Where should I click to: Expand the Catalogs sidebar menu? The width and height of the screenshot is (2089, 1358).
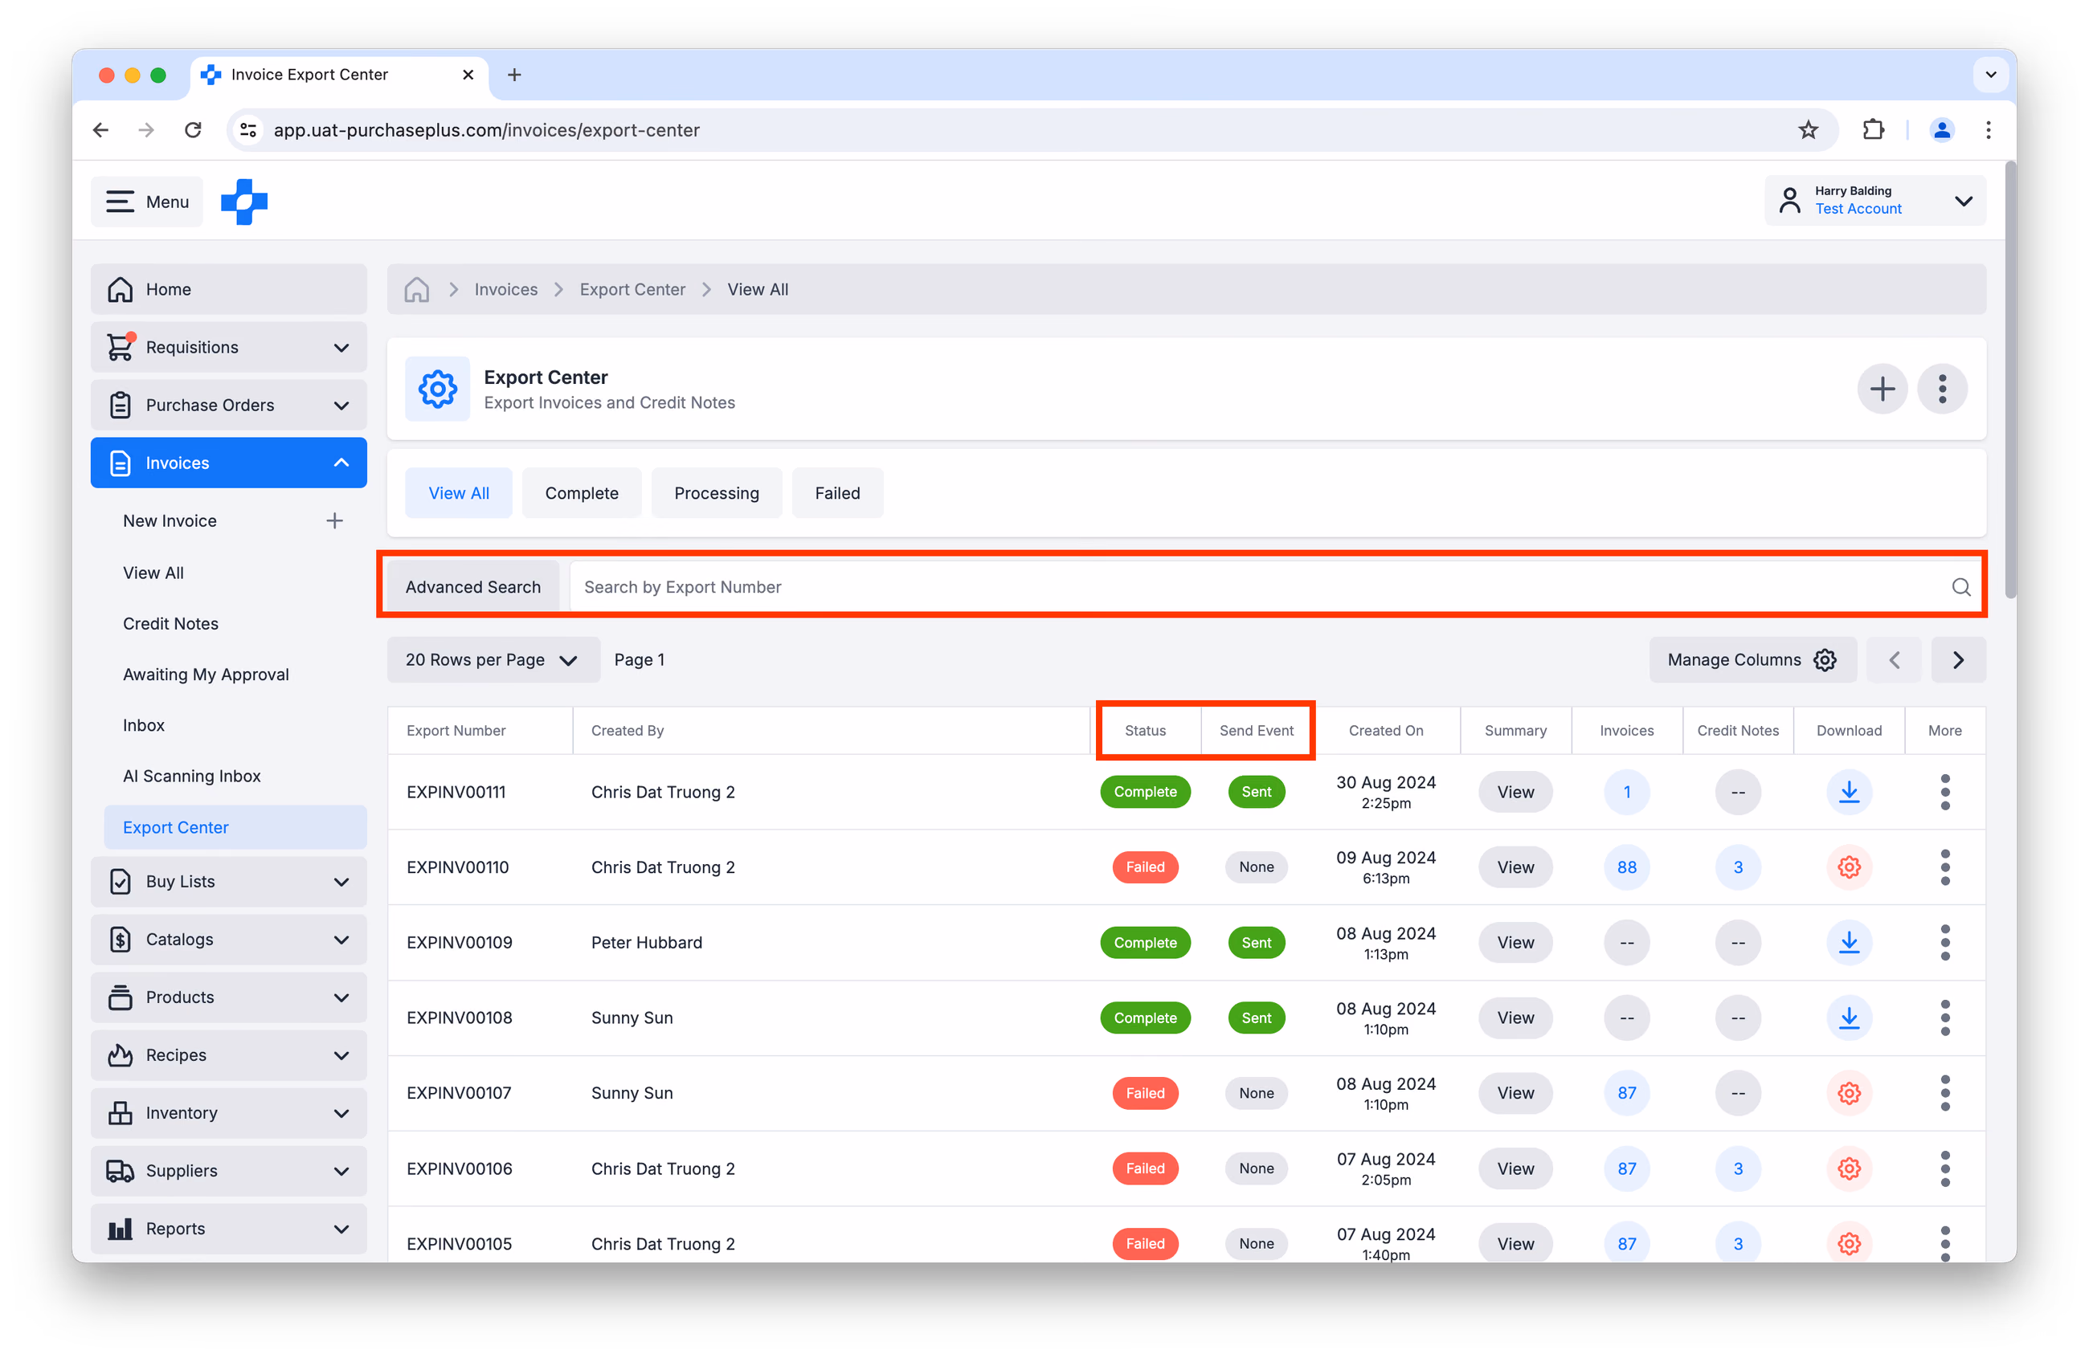(x=229, y=940)
